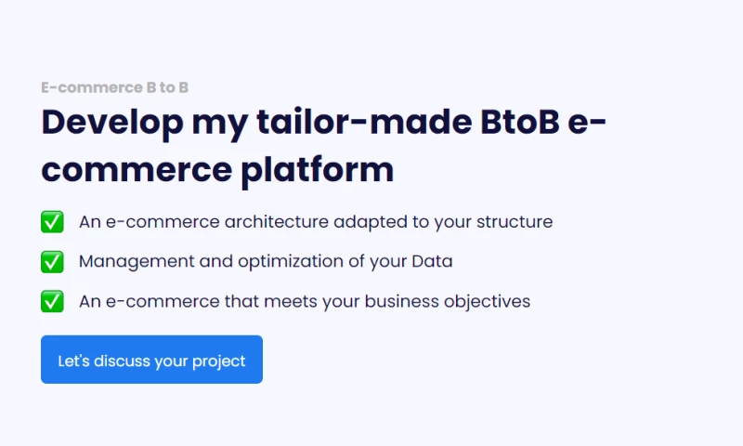This screenshot has height=446, width=743.
Task: Click the word Data in second bullet
Action: coord(432,261)
